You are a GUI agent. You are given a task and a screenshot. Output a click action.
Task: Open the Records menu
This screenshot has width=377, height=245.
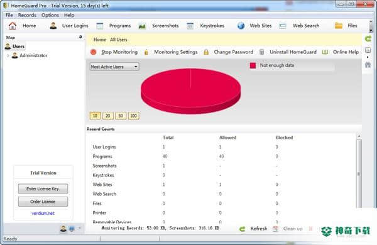tap(27, 15)
